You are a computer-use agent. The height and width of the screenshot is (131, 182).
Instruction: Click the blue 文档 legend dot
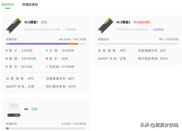pyautogui.click(x=47, y=51)
